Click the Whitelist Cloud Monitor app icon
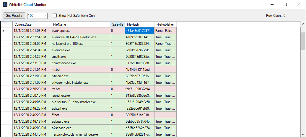306x138 pixels. click(5, 4)
